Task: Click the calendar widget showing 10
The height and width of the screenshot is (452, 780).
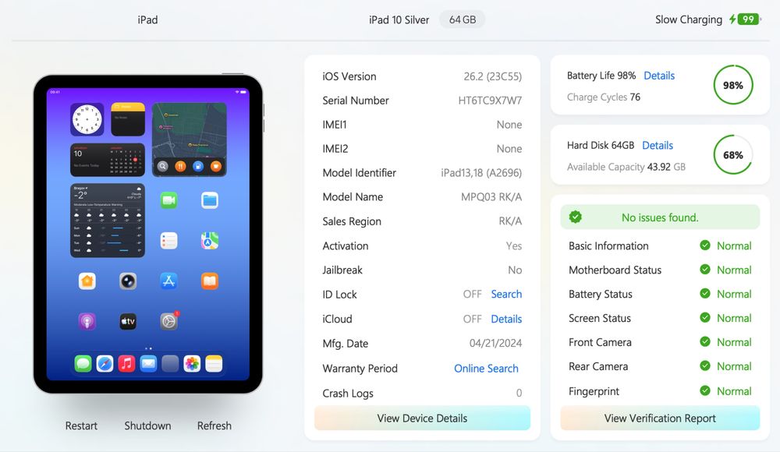Action: coord(108,160)
